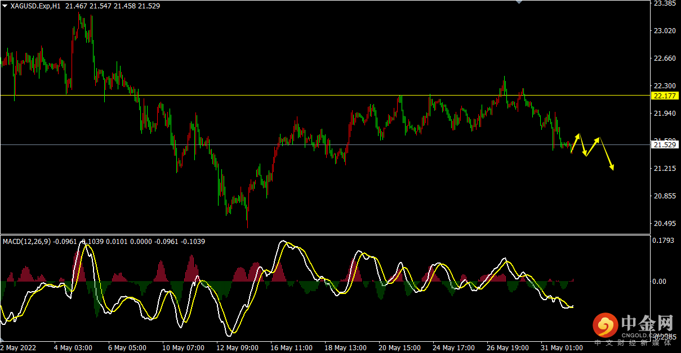Select the 2 May 2022 date label
681x353 pixels.
19,348
